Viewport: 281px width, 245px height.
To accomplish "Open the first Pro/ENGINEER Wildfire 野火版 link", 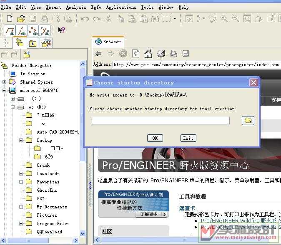I will pyautogui.click(x=238, y=221).
